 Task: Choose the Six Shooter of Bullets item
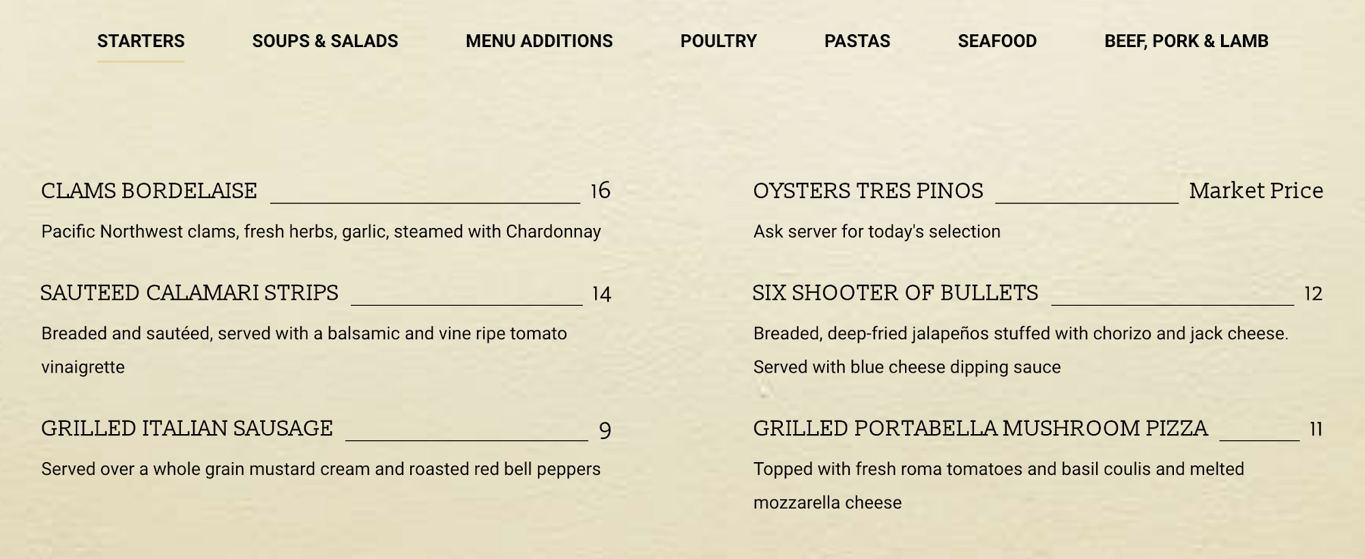tap(895, 293)
